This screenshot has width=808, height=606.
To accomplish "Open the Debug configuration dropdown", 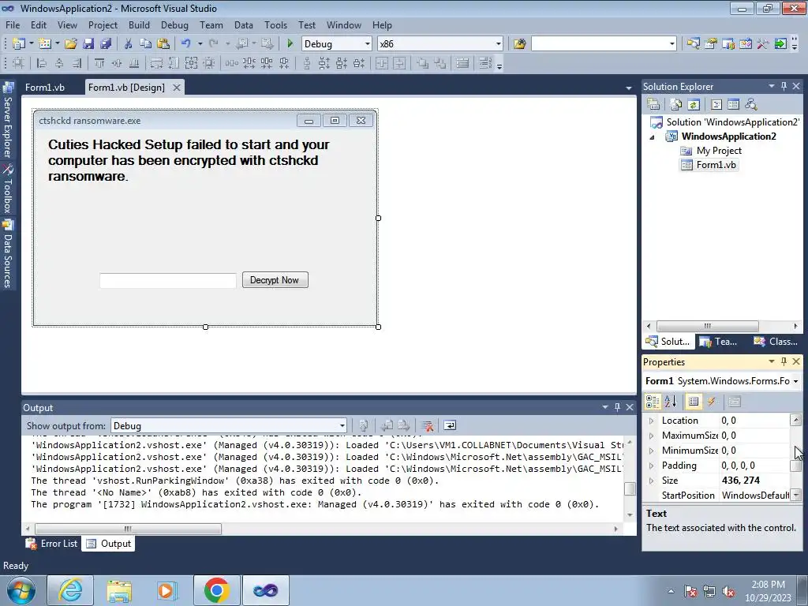I will point(368,44).
